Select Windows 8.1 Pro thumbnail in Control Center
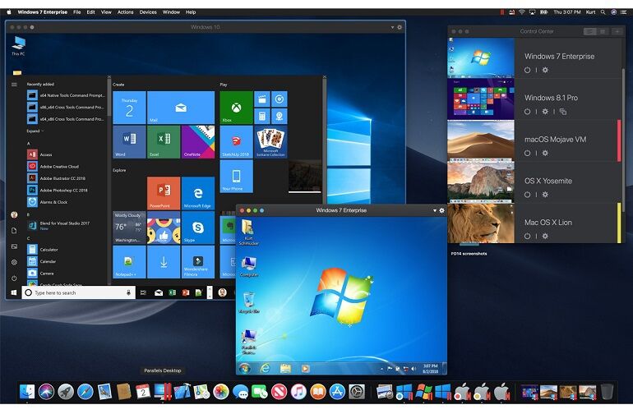The image size is (633, 414). pyautogui.click(x=481, y=99)
